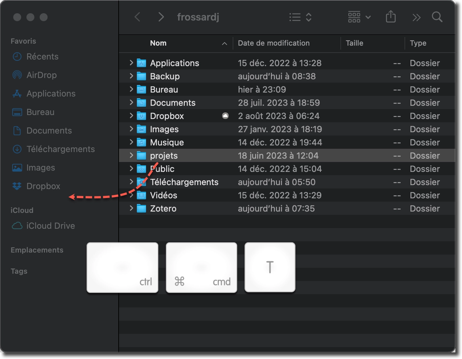The height and width of the screenshot is (359, 462).
Task: Open Documents in the sidebar
Action: click(x=42, y=131)
